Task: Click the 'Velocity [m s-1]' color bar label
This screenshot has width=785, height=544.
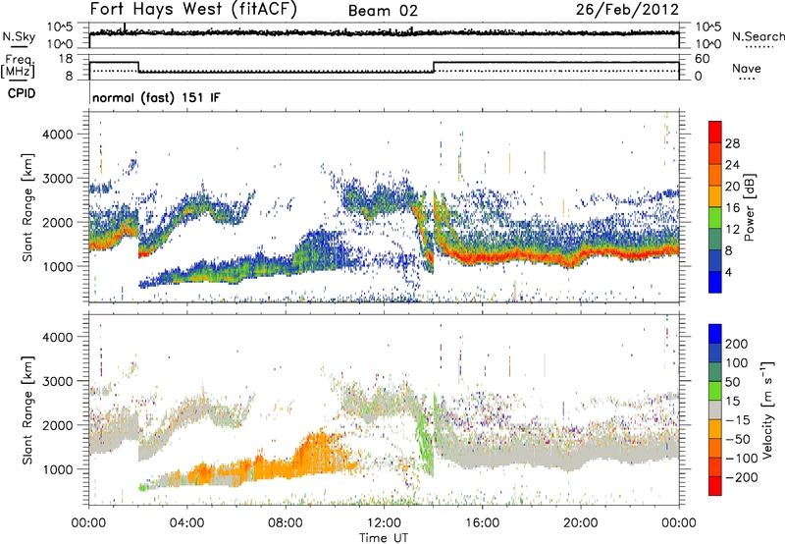Action: coord(766,409)
